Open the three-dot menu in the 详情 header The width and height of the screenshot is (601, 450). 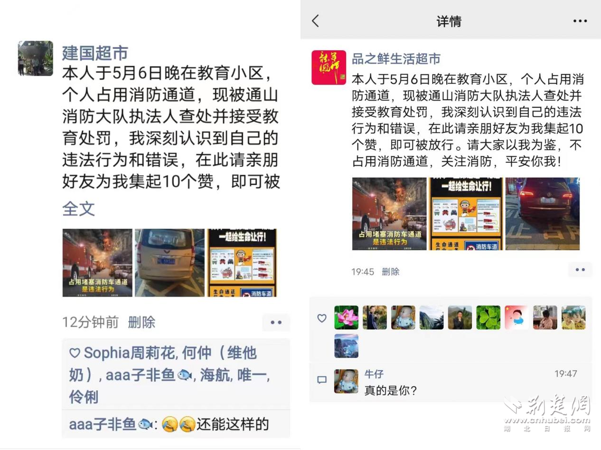pyautogui.click(x=580, y=21)
